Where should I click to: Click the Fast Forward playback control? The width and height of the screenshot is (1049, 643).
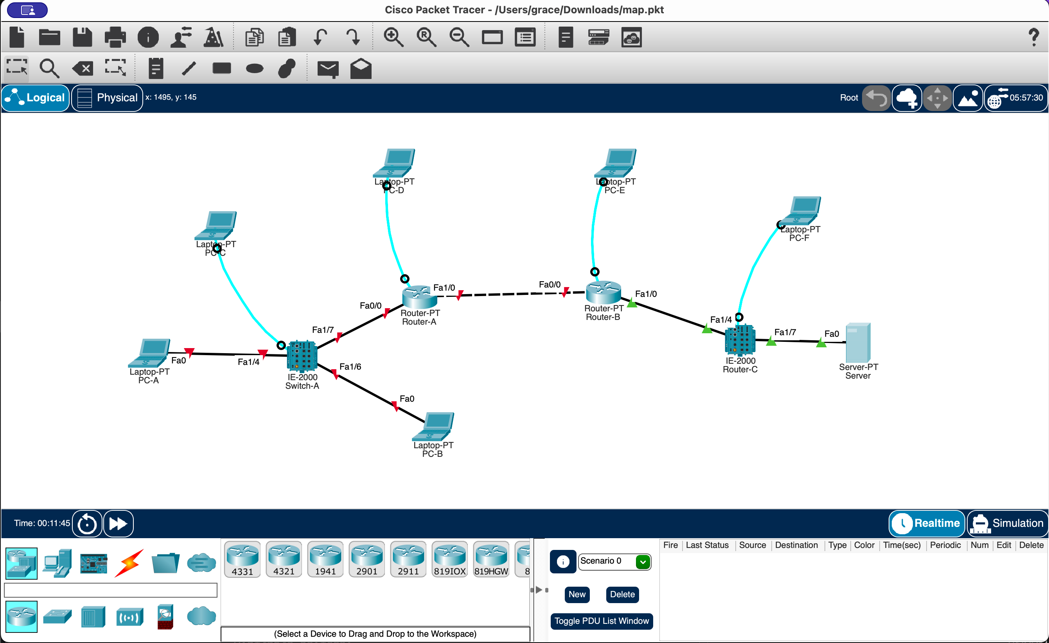[x=117, y=523]
